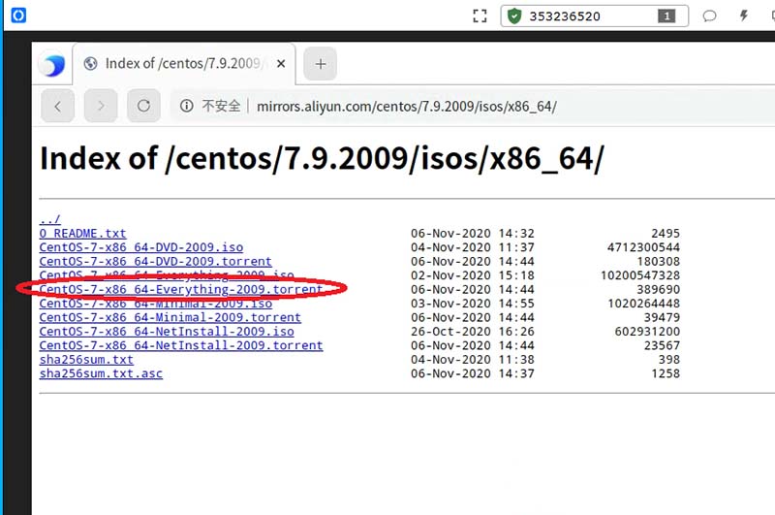Click the badge showing 1 in top bar

point(666,16)
